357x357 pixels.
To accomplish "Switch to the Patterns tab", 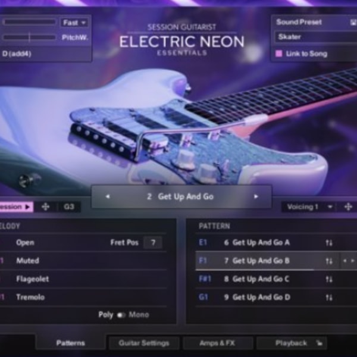I will (71, 343).
